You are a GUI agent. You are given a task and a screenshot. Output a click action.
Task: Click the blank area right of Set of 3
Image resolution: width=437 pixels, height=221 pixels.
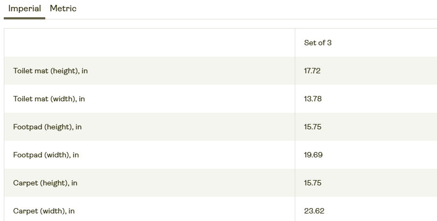click(385, 43)
